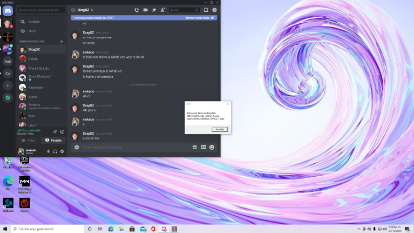The image size is (414, 233).
Task: Open the Voz conectada connection details
Action: click(x=31, y=130)
